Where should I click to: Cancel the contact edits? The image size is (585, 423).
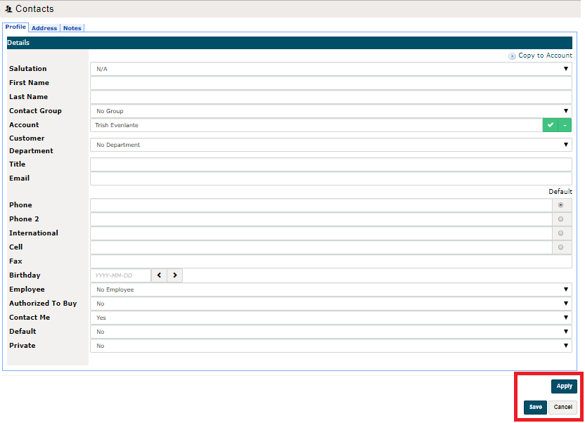point(562,407)
